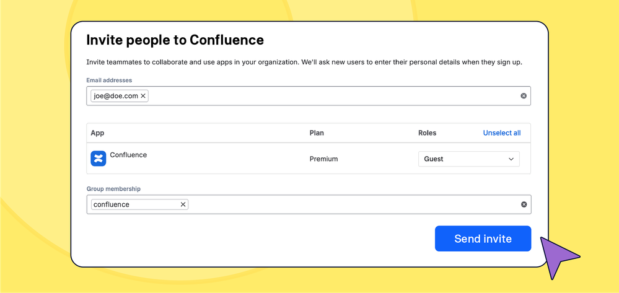Image resolution: width=619 pixels, height=293 pixels.
Task: Send the invite
Action: tap(483, 238)
